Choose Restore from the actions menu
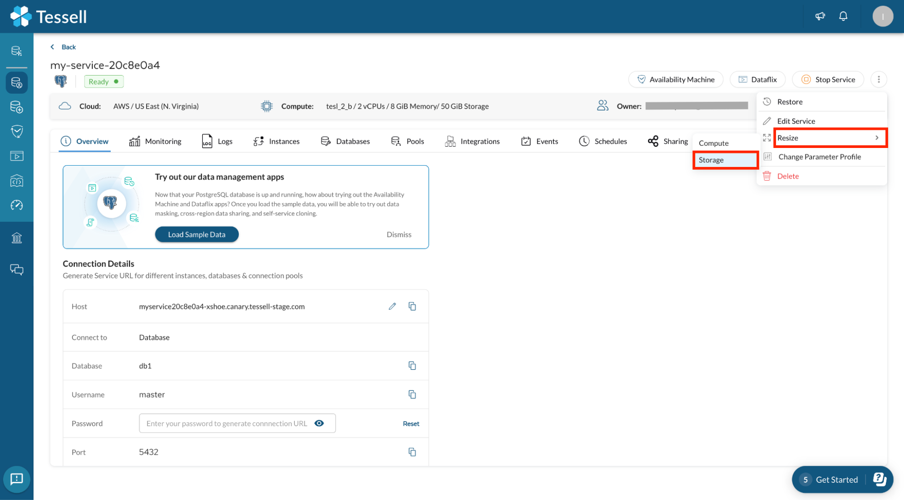Viewport: 904px width, 500px height. [821, 102]
